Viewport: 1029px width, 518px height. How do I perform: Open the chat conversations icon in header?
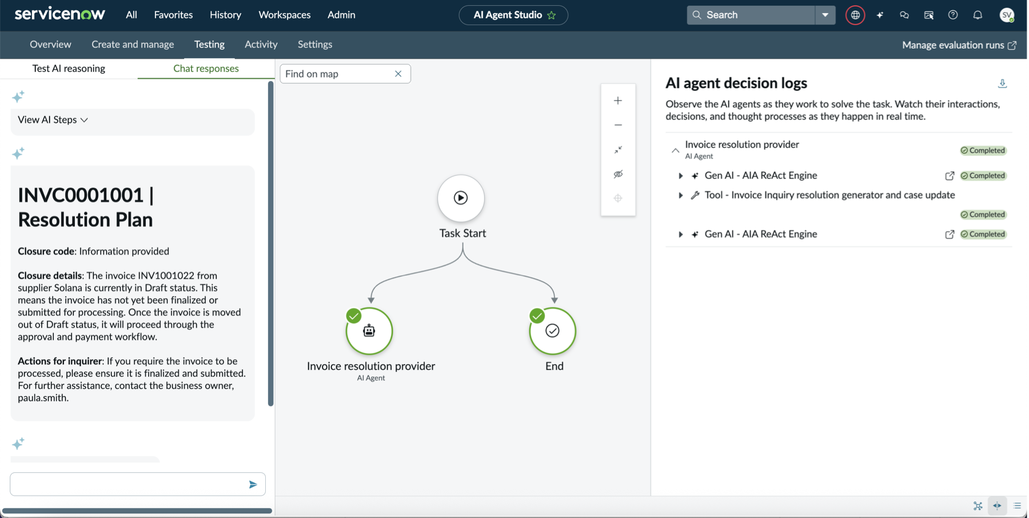pos(904,15)
